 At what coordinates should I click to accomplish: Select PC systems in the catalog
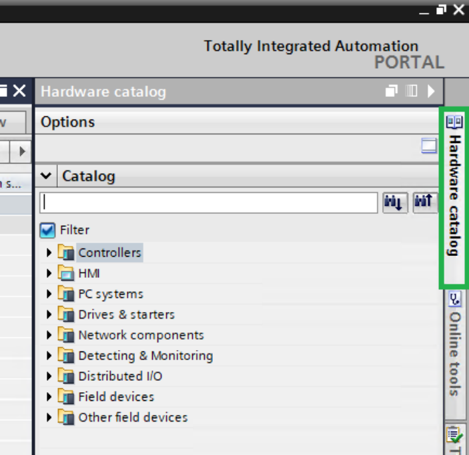(x=111, y=294)
